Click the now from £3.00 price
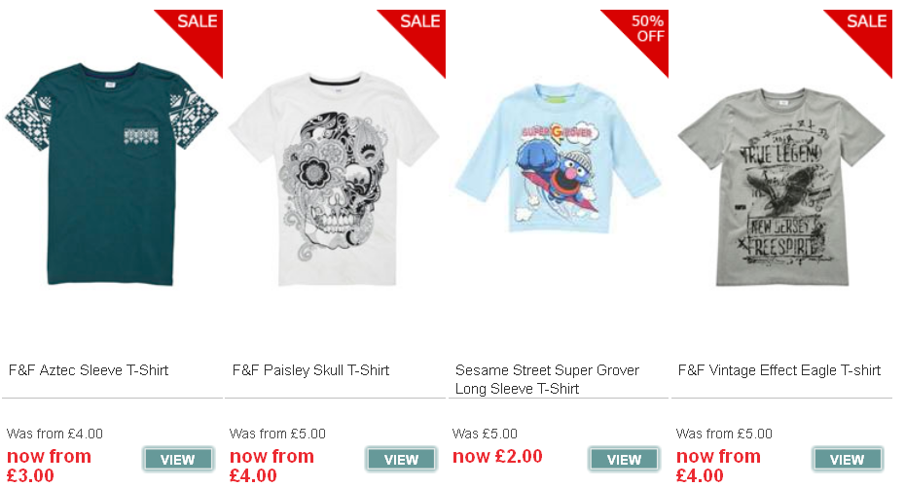Viewport: 905px width, 487px height. pos(49,466)
